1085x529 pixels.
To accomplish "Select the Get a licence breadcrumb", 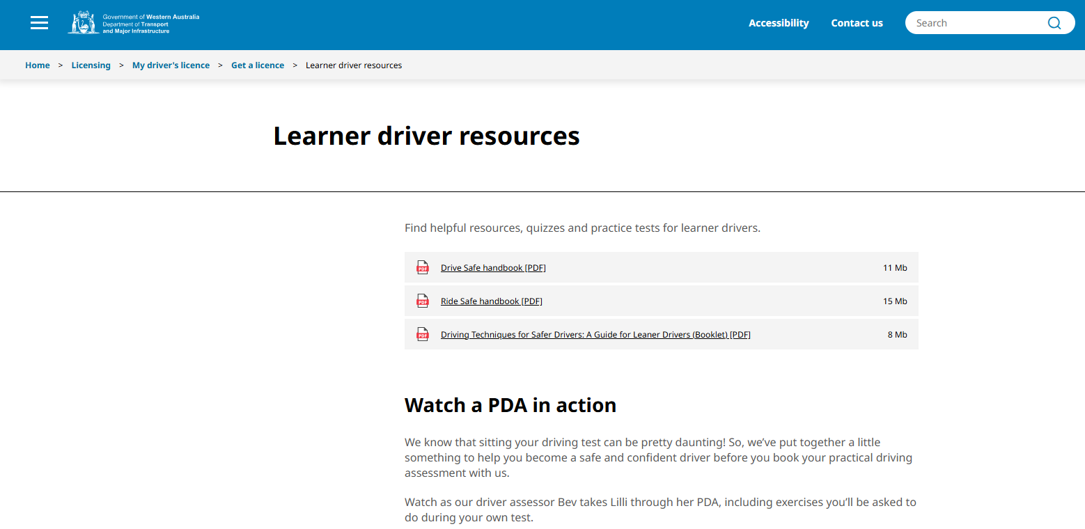I will (258, 65).
